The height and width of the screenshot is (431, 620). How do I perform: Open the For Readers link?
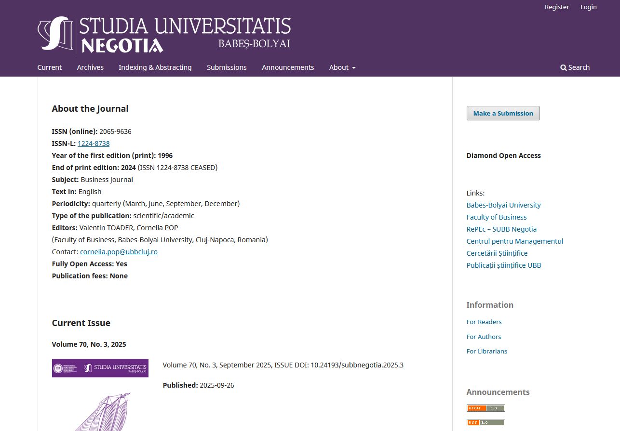(x=484, y=322)
